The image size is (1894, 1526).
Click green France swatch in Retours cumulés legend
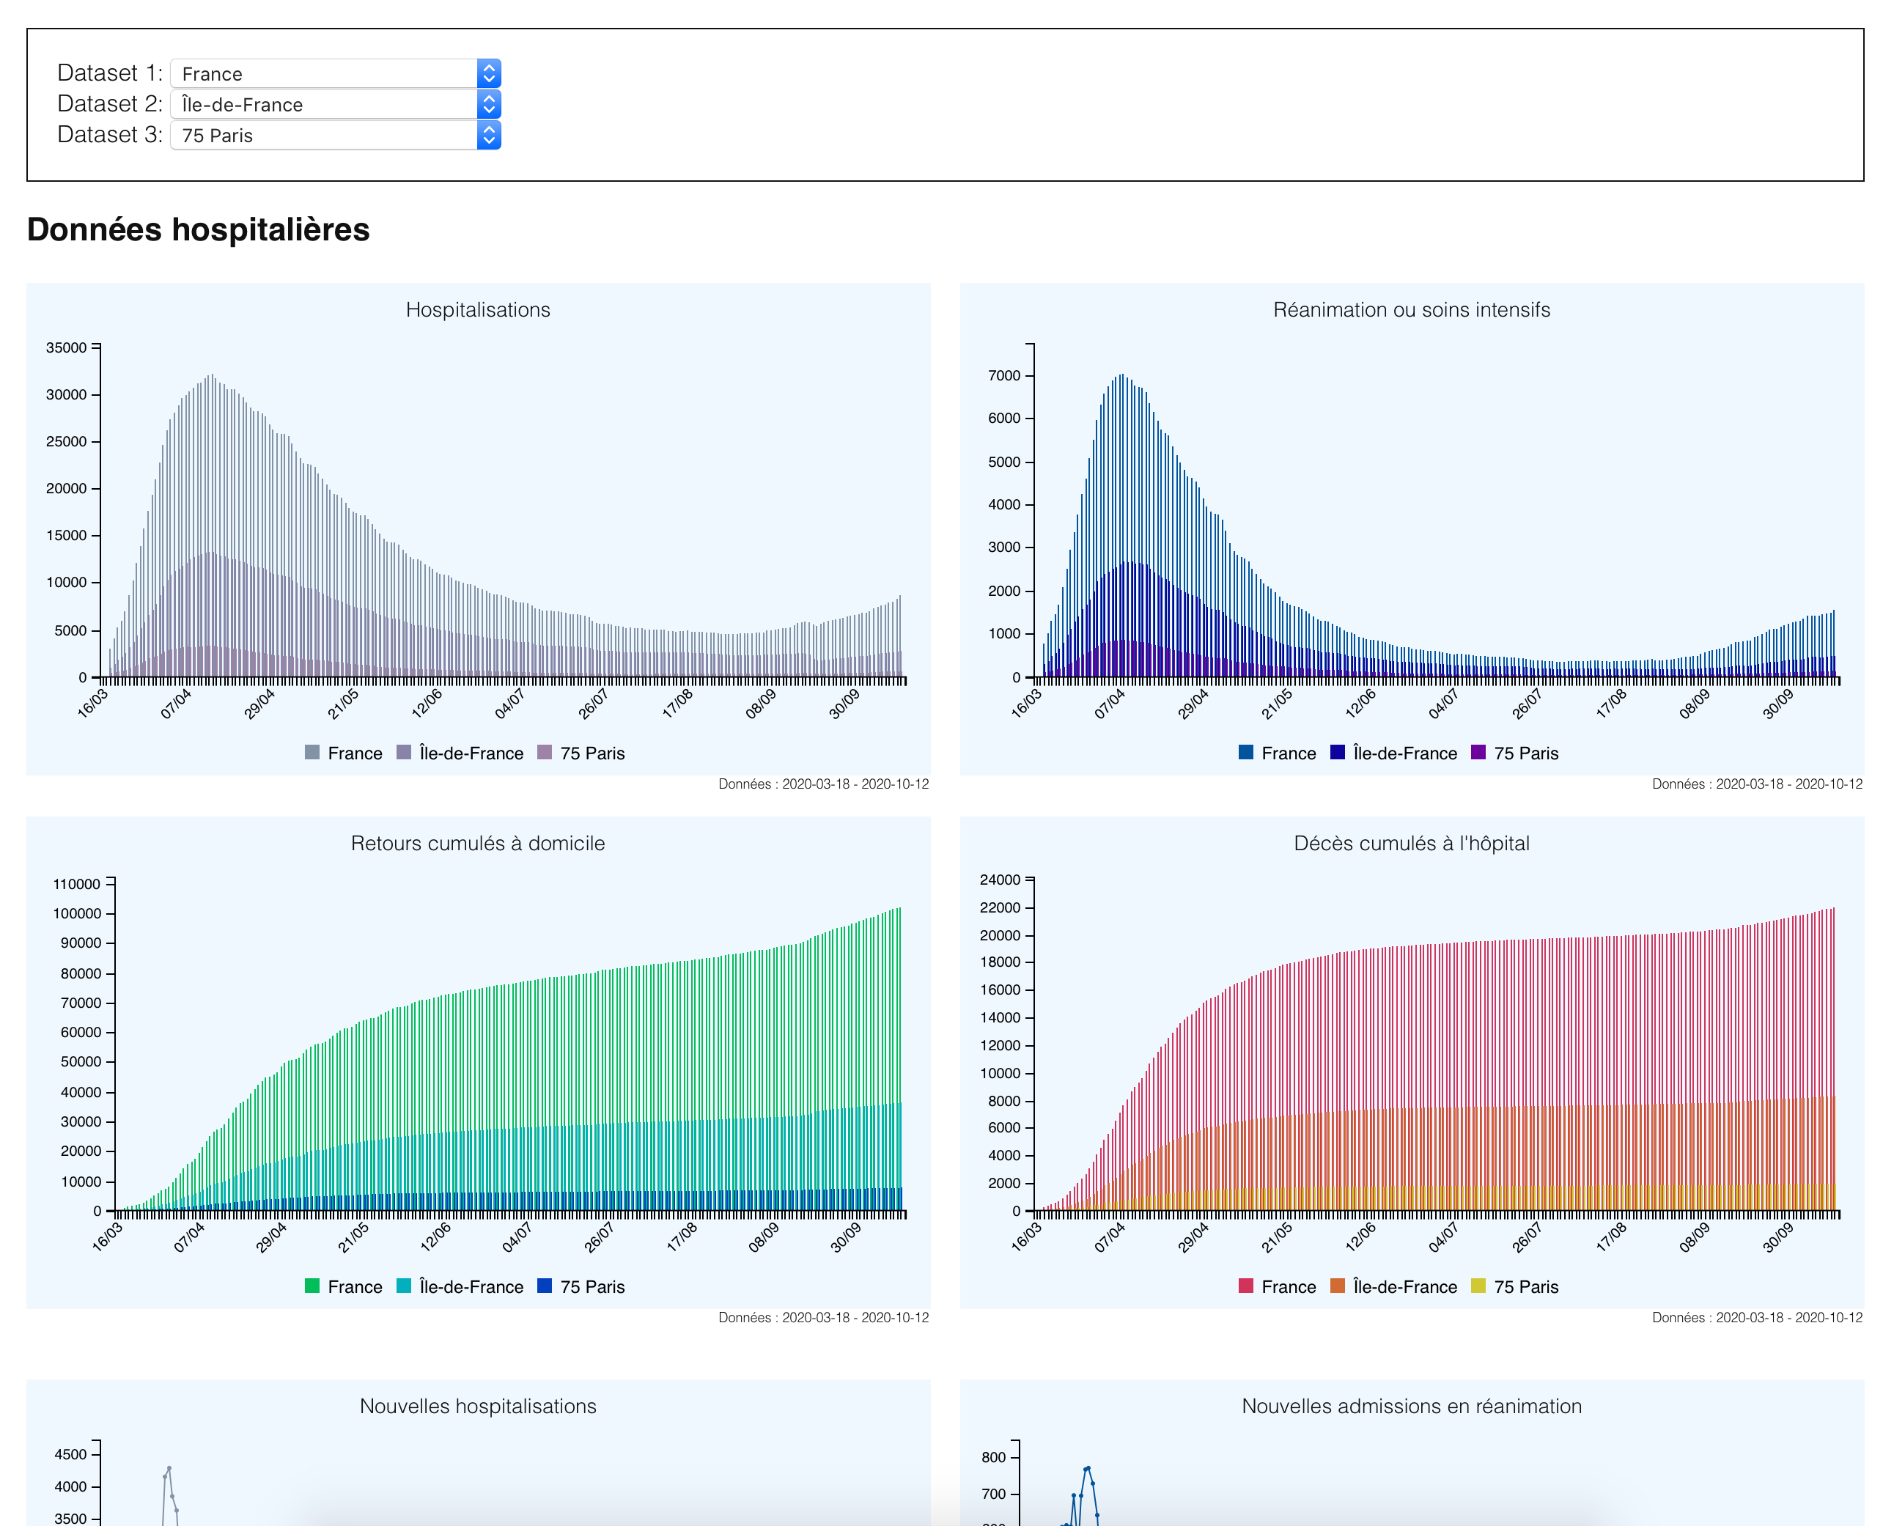[x=312, y=1286]
